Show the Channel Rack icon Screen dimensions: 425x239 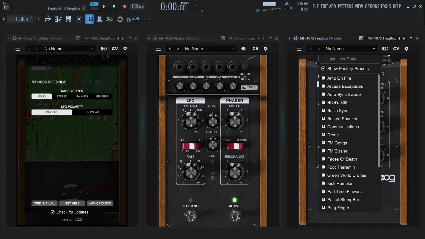[x=69, y=19]
